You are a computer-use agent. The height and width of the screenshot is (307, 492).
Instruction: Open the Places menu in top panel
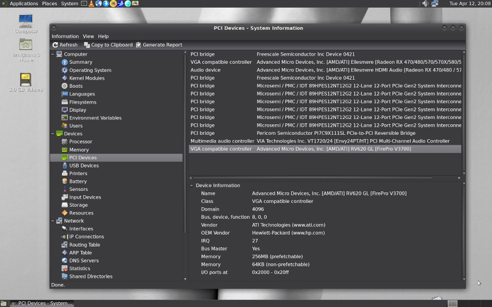click(x=49, y=3)
